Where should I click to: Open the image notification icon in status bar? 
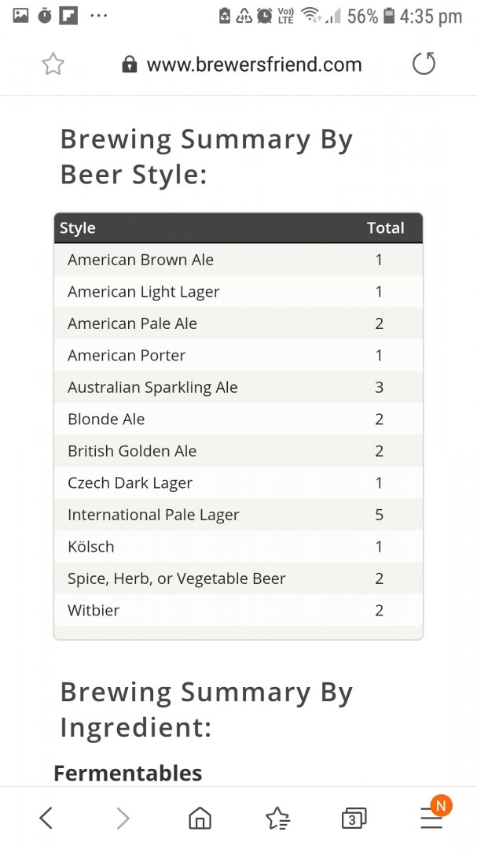click(x=20, y=16)
